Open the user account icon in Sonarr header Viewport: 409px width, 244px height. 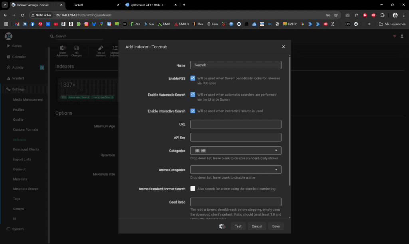pyautogui.click(x=402, y=36)
